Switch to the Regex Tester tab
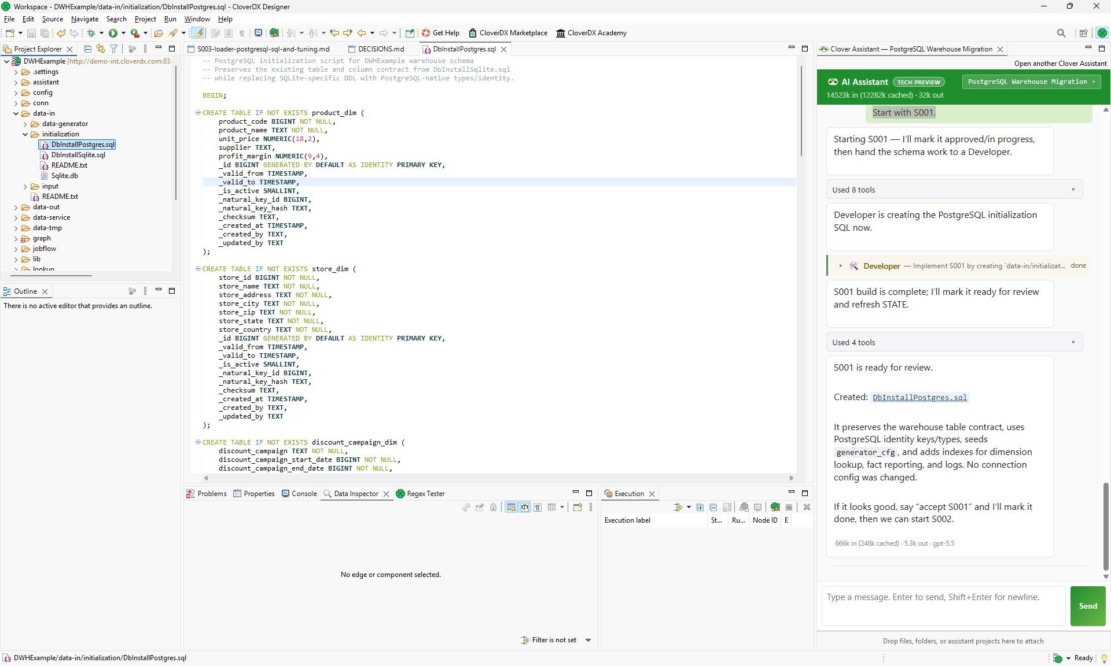 tap(421, 494)
